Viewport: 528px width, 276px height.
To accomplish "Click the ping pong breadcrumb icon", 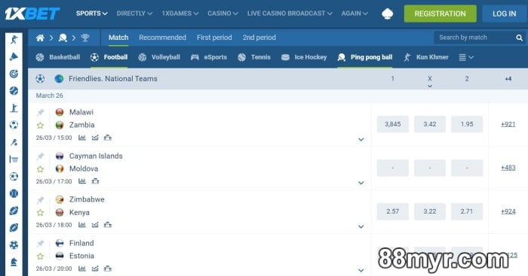I will pyautogui.click(x=63, y=38).
